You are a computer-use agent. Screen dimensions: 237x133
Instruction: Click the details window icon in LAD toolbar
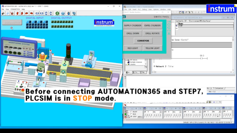coord(183,12)
